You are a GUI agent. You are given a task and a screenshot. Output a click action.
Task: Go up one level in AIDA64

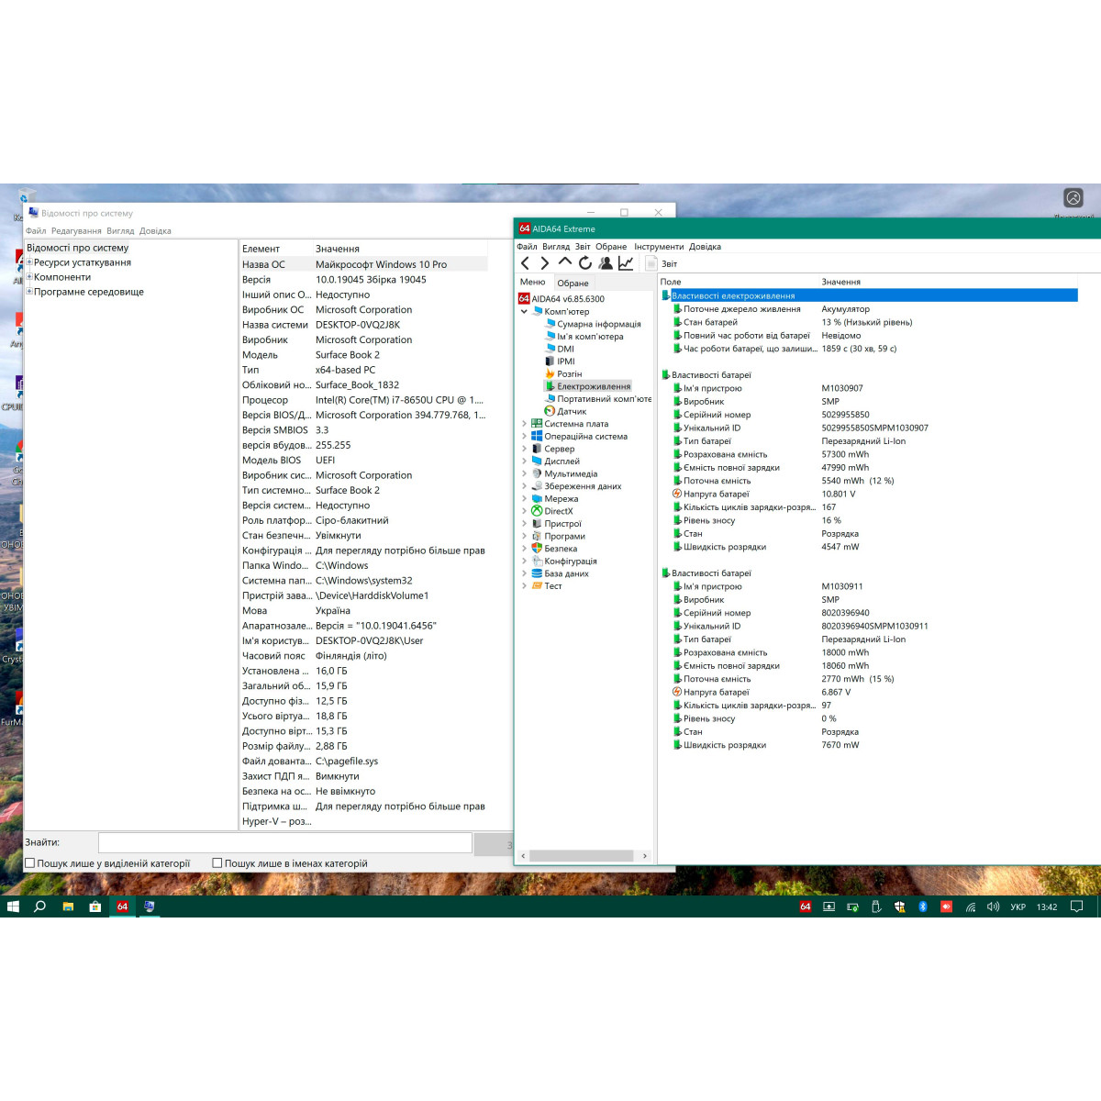[x=564, y=262]
